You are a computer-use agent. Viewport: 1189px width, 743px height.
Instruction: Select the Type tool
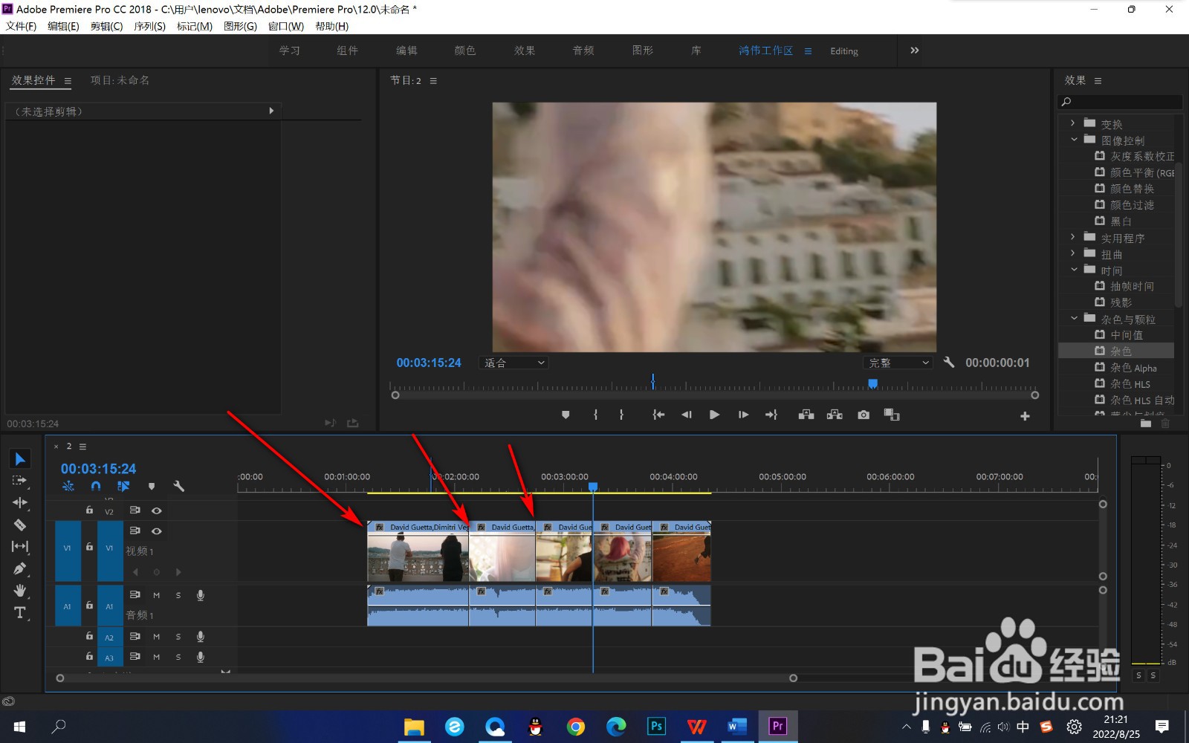coord(20,613)
